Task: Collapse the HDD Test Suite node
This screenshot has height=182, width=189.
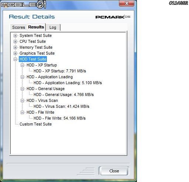Action: [x=15, y=59]
